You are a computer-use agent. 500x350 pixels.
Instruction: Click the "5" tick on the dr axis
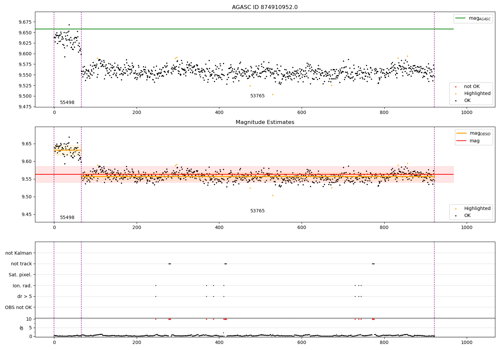pos(30,328)
